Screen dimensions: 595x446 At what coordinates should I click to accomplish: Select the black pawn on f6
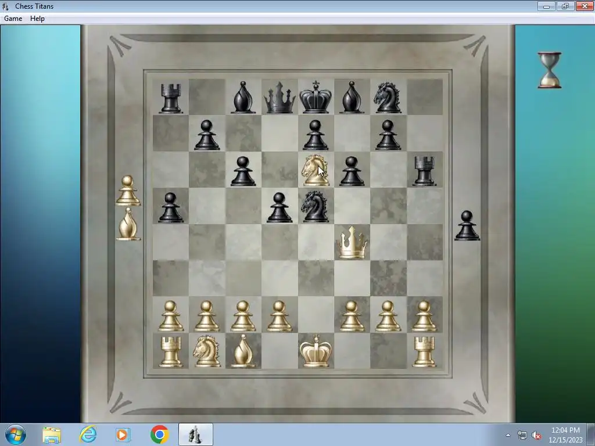[x=352, y=171]
